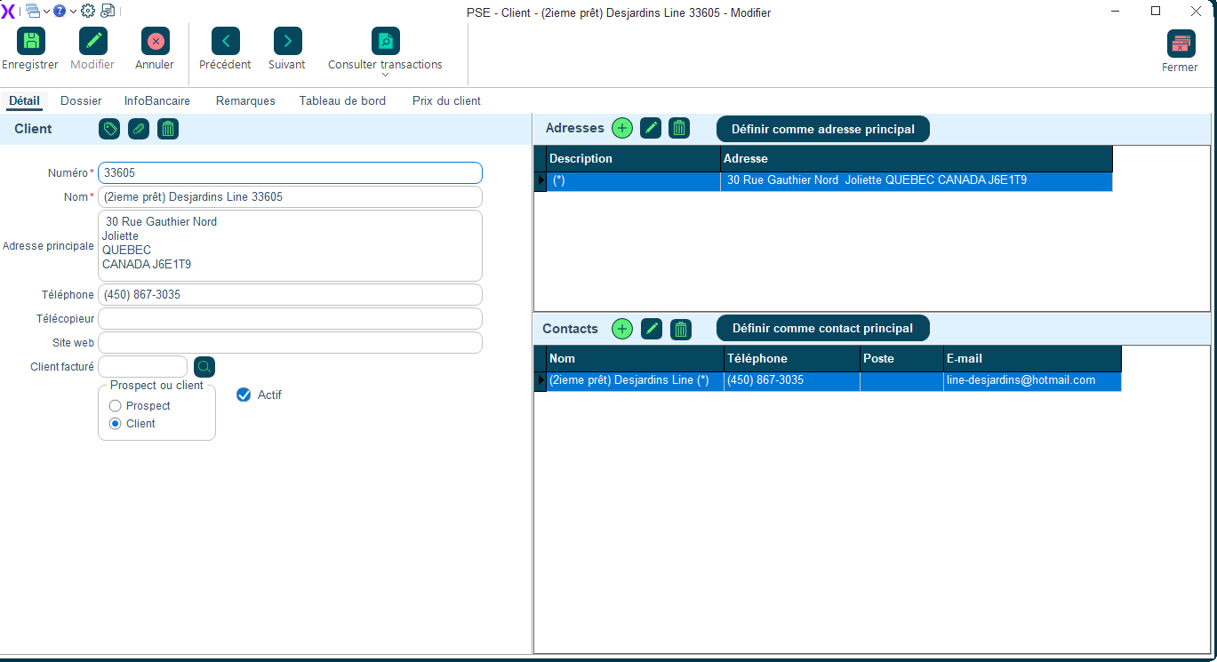Click the Nom input field
Image resolution: width=1217 pixels, height=662 pixels.
290,196
